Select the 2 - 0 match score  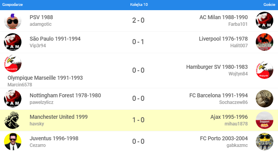point(138,20)
